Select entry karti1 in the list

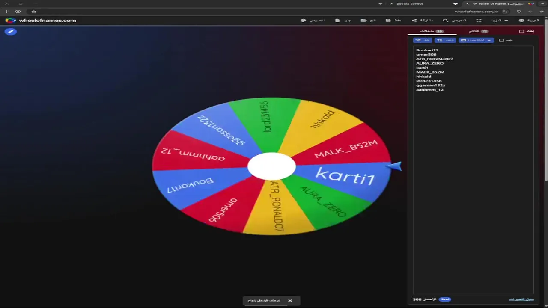422,68
